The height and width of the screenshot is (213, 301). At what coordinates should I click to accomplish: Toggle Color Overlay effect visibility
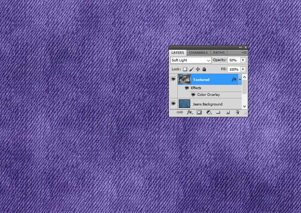click(193, 94)
